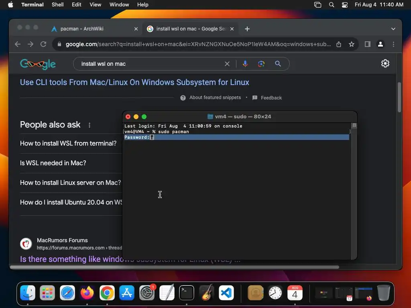Click Chrome's horizontal scrollbar thumb
Image resolution: width=411 pixels, height=308 pixels.
coord(175,267)
